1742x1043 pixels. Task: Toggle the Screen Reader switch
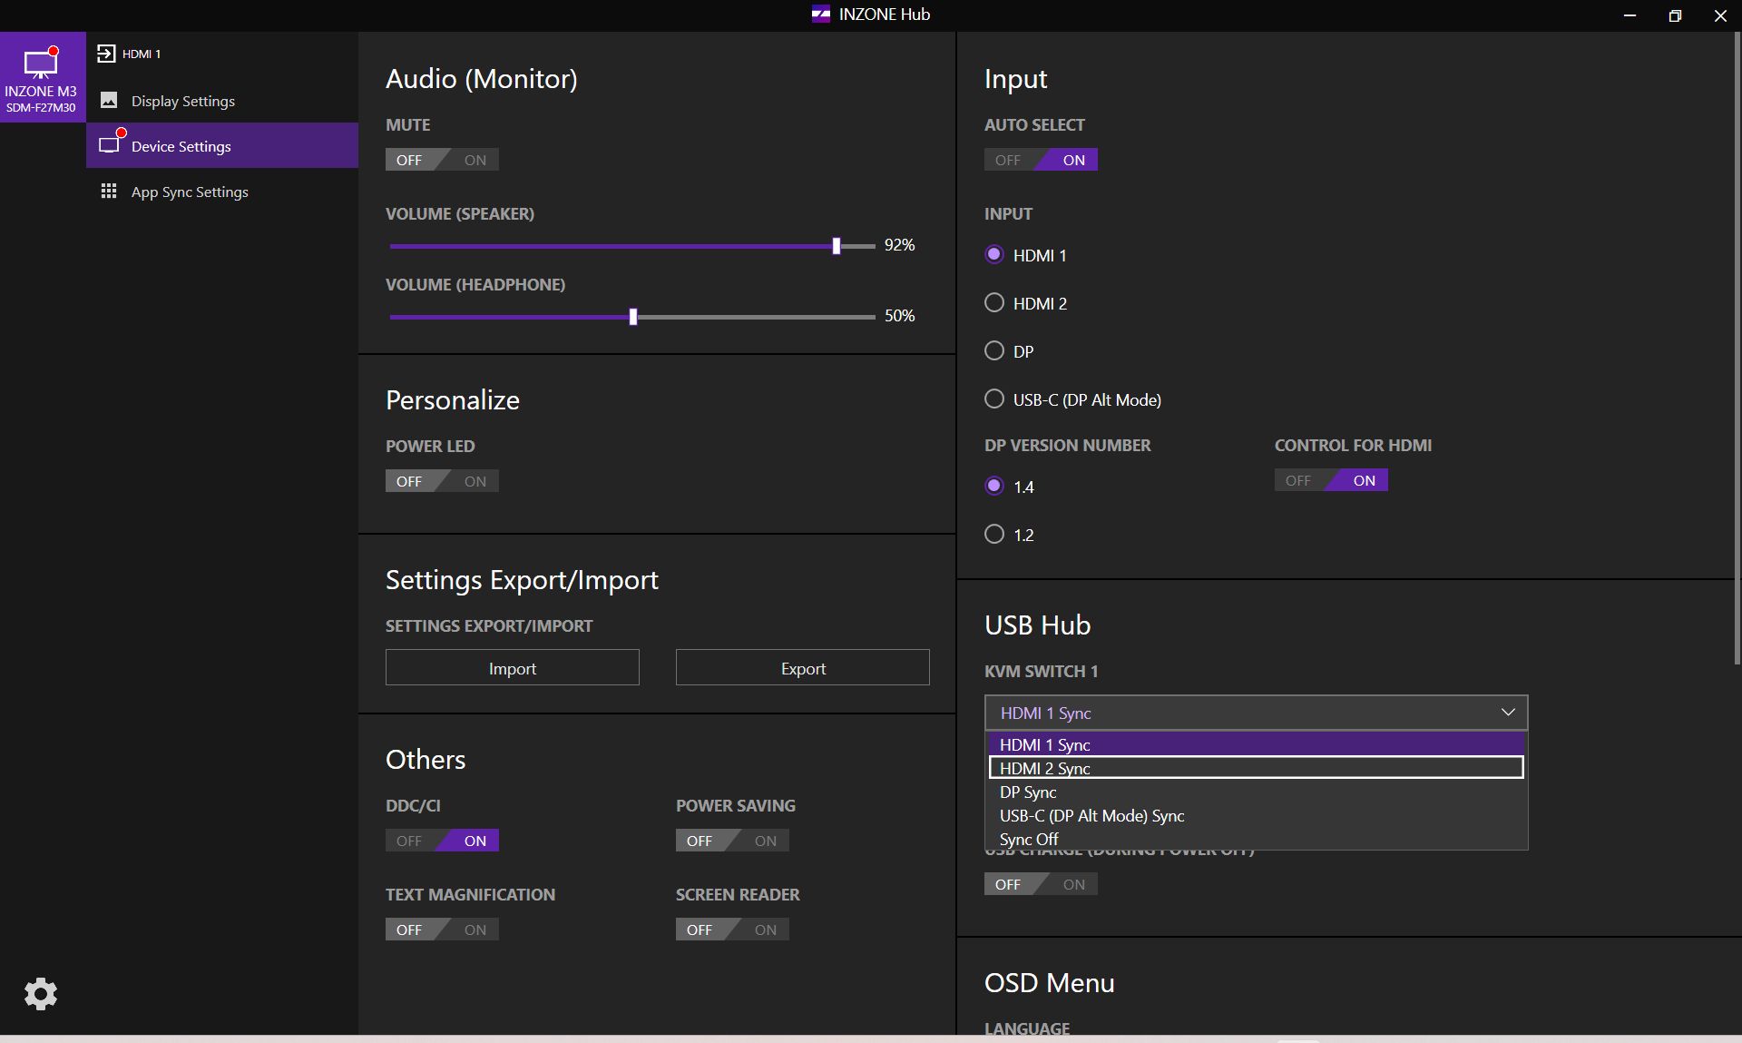(x=732, y=930)
